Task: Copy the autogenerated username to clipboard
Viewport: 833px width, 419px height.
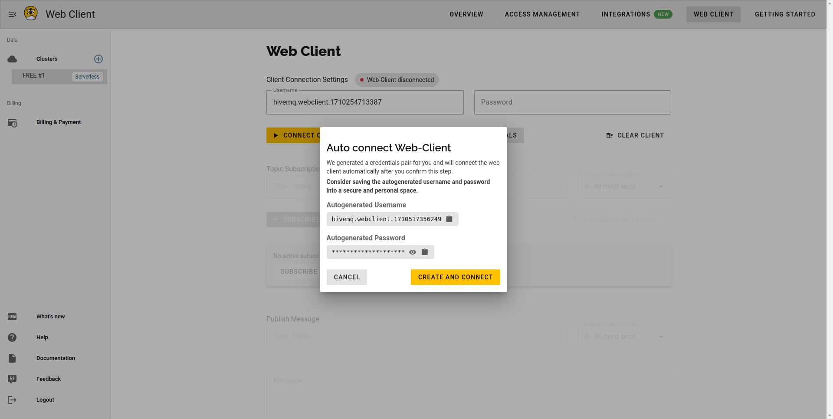Action: coord(449,219)
